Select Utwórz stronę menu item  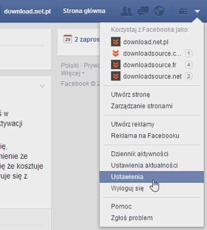[151, 94]
